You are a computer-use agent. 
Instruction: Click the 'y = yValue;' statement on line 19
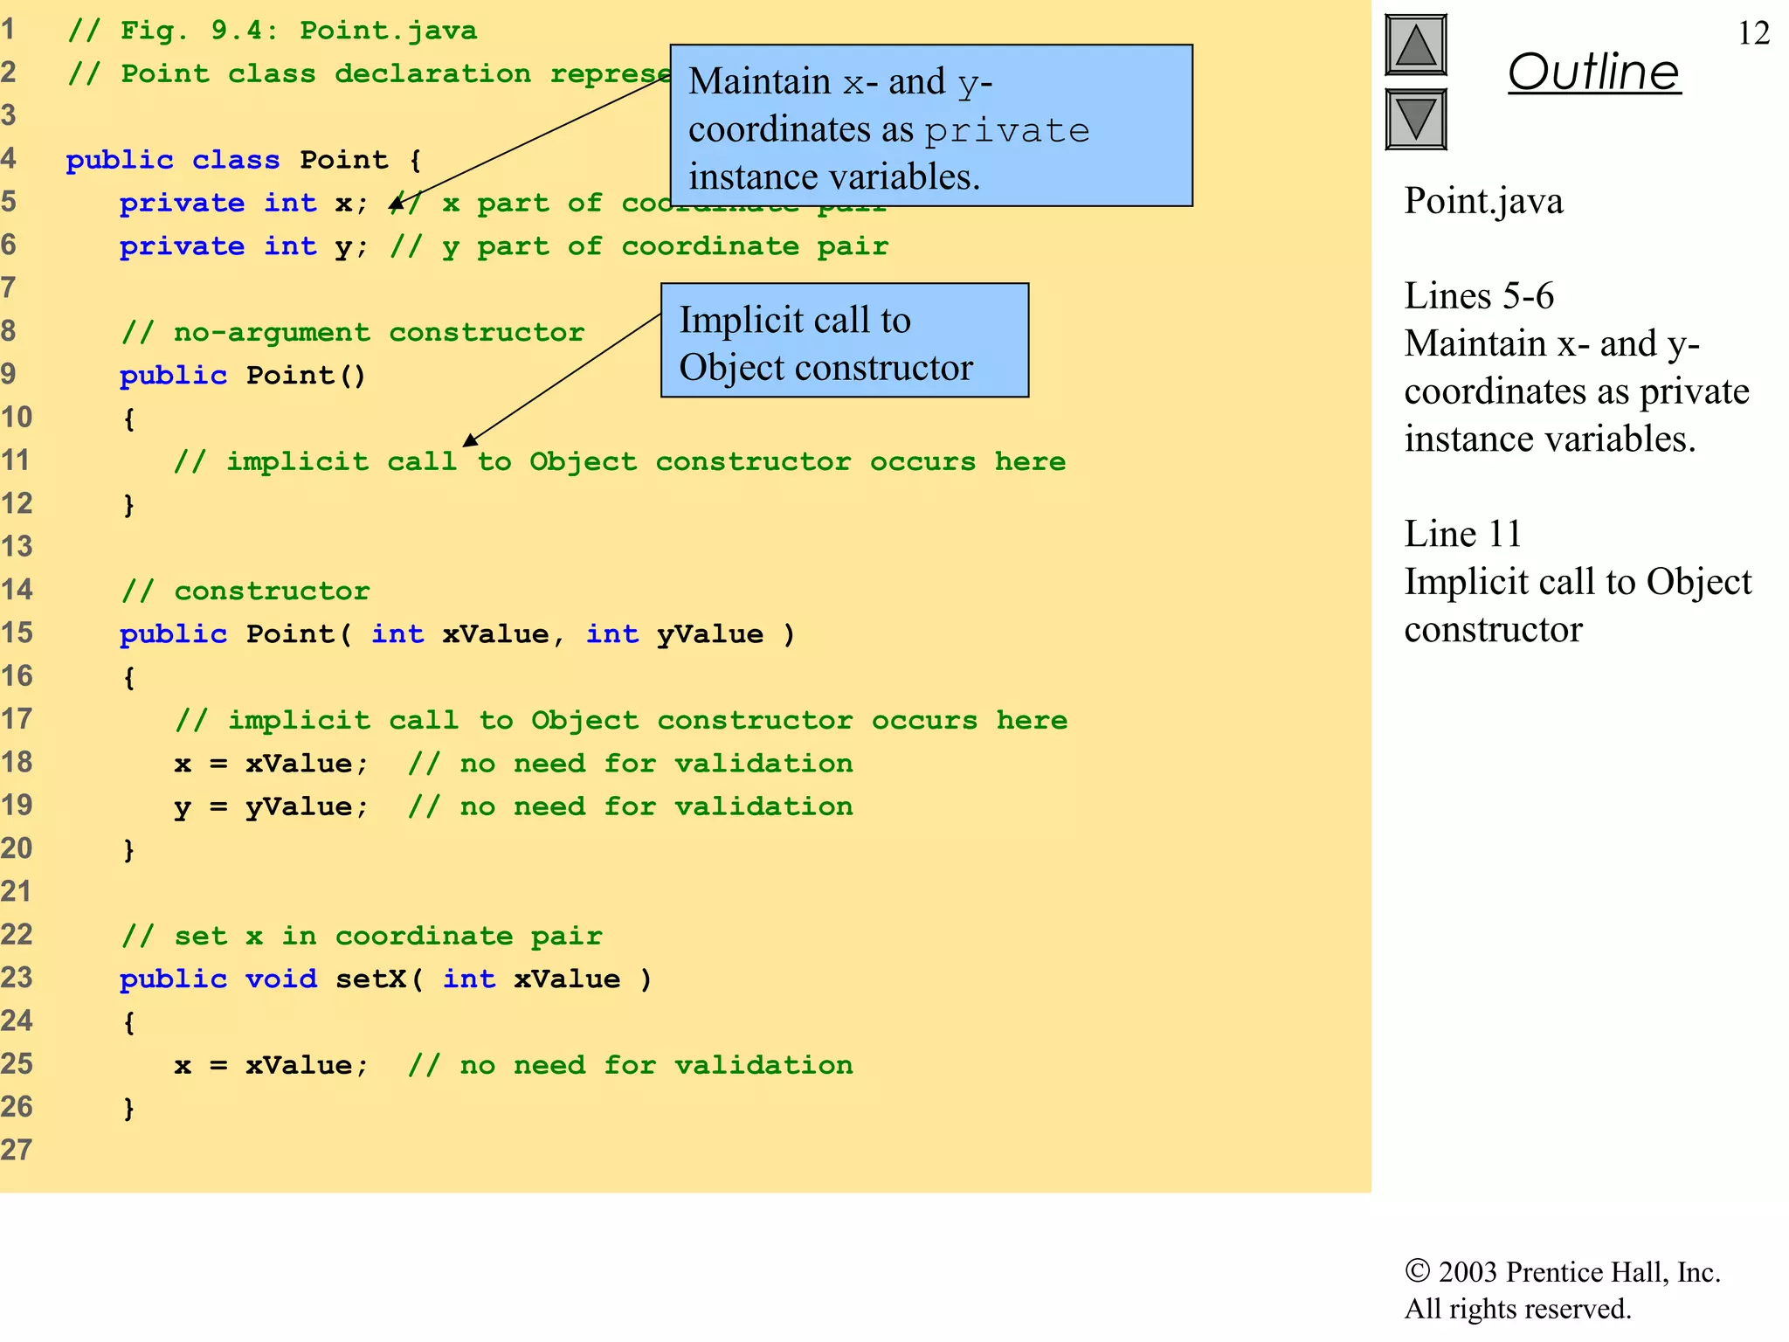point(271,806)
